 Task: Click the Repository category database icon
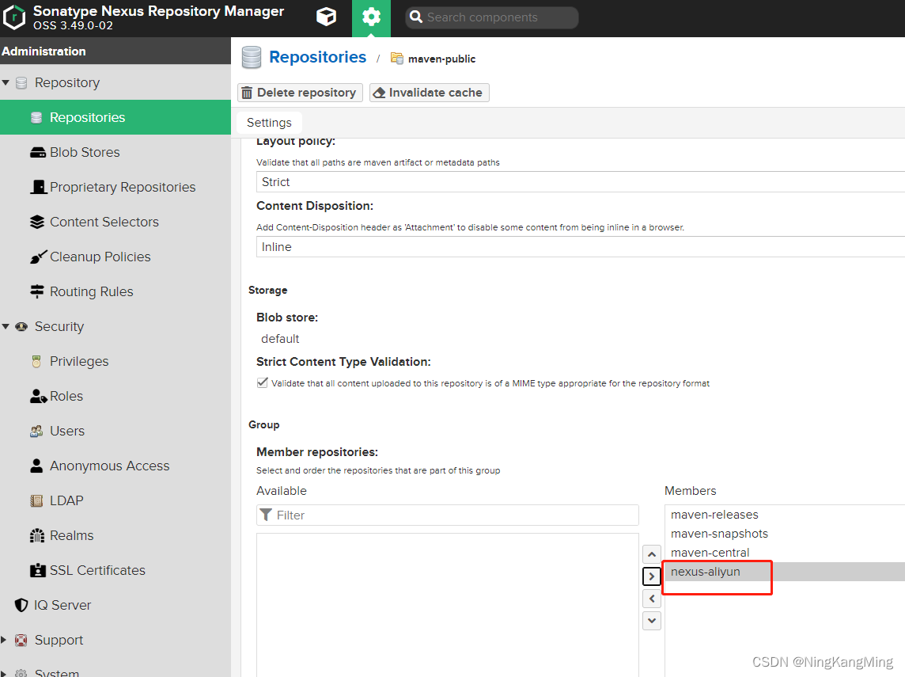[x=21, y=82]
